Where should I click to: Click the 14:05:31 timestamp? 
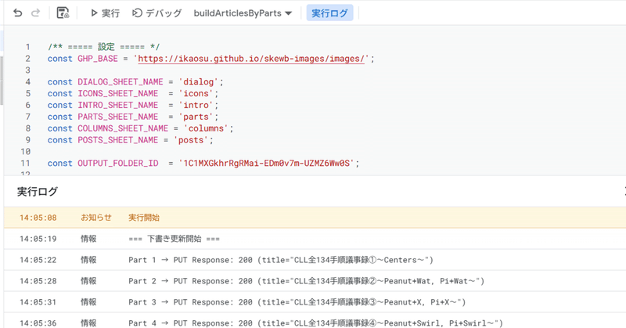click(38, 302)
